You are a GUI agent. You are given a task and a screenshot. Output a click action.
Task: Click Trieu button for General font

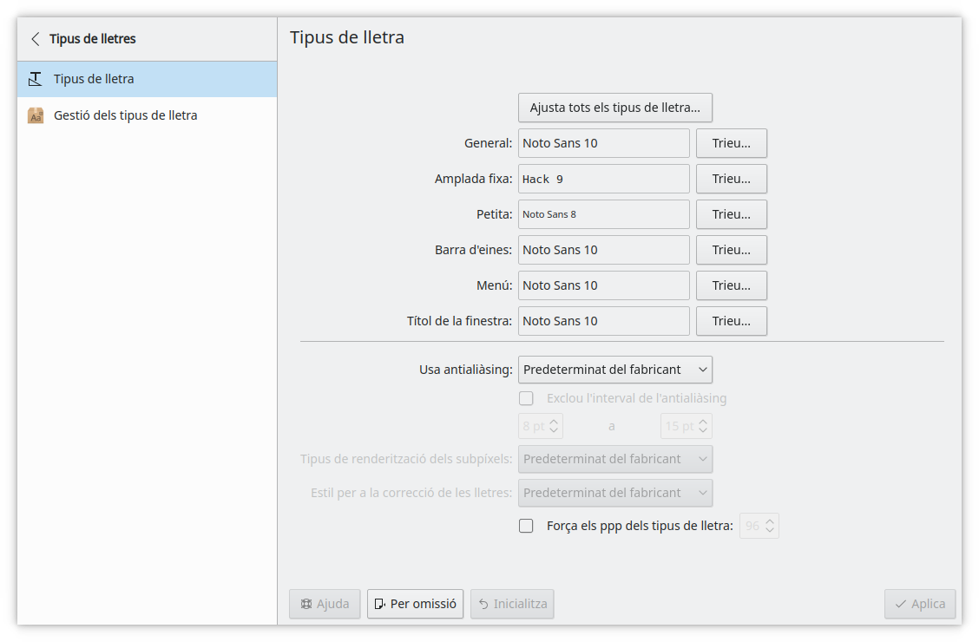click(x=731, y=143)
